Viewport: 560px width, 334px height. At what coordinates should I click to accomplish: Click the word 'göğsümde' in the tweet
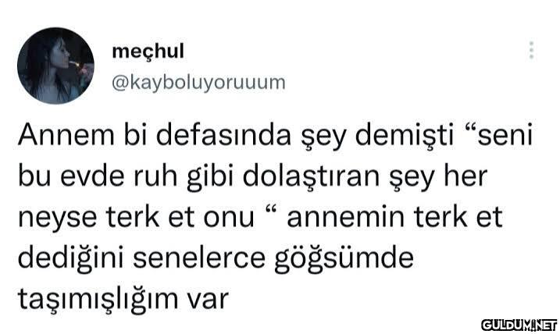344,259
